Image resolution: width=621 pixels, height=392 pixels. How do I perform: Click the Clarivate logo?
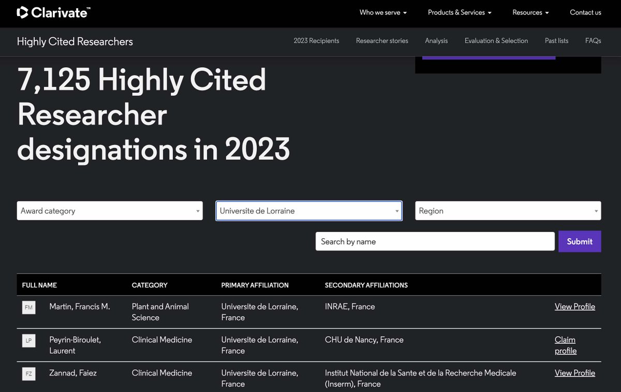click(x=54, y=12)
